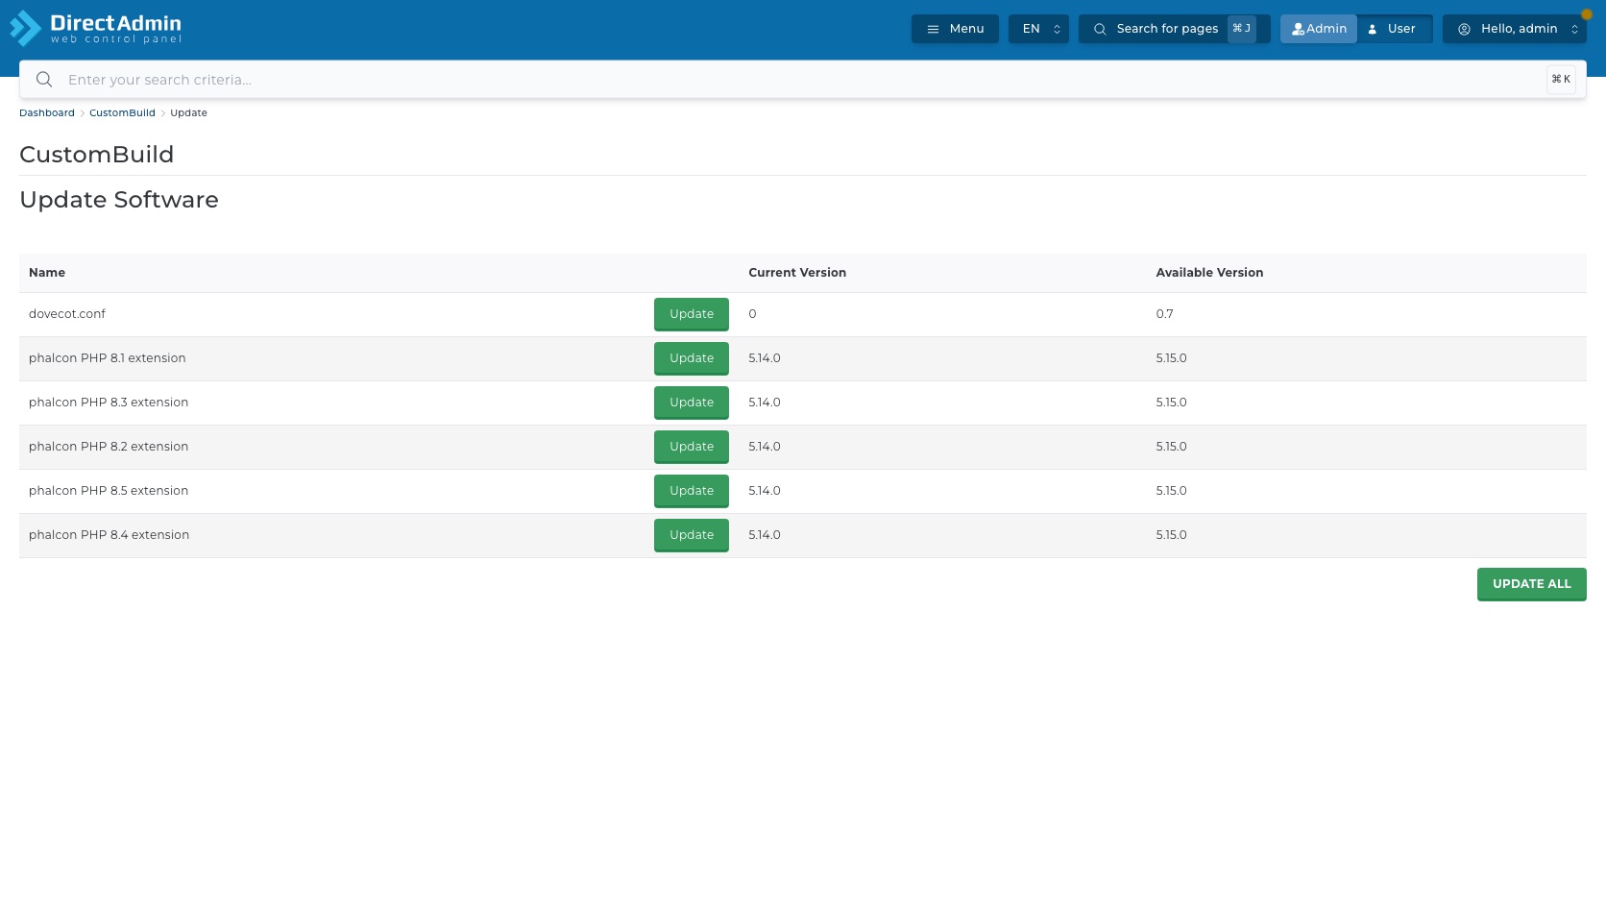Update phalcon PHP 8.1 extension
The height and width of the screenshot is (904, 1606).
click(692, 358)
